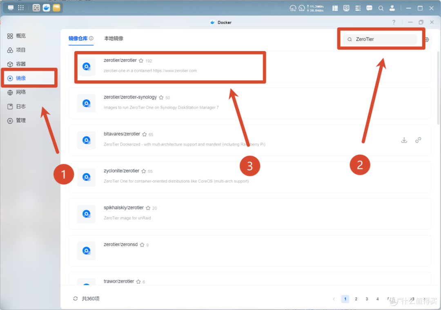Click the system search magnifier icon
The height and width of the screenshot is (310, 441).
click(x=381, y=8)
